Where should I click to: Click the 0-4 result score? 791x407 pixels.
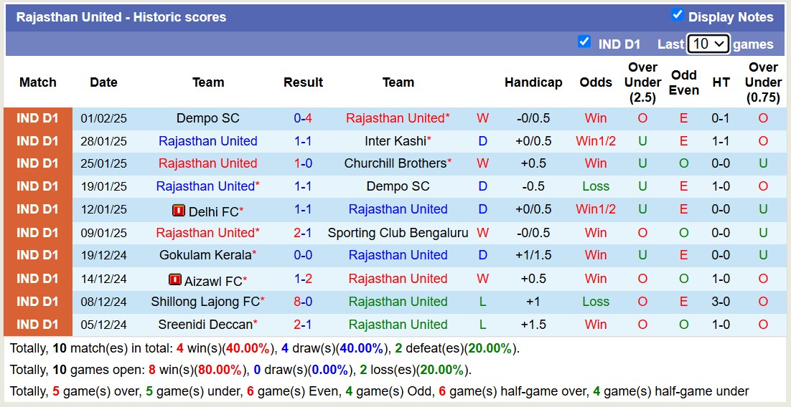tap(303, 118)
